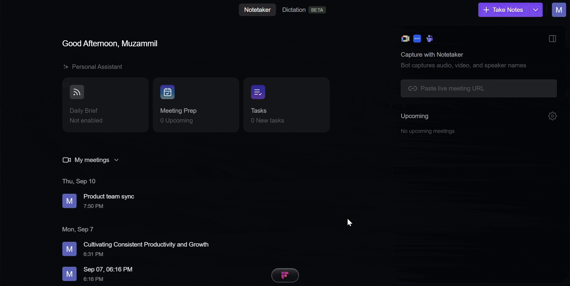Click the Capture with Notetaker heading

[432, 55]
